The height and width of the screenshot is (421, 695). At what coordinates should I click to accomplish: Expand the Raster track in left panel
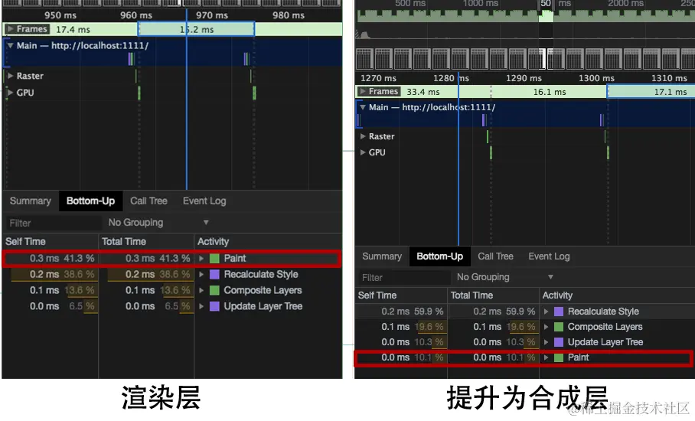click(x=10, y=76)
